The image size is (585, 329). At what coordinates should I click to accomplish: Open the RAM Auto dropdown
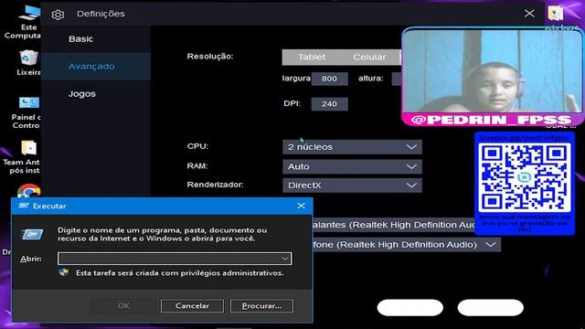(352, 166)
